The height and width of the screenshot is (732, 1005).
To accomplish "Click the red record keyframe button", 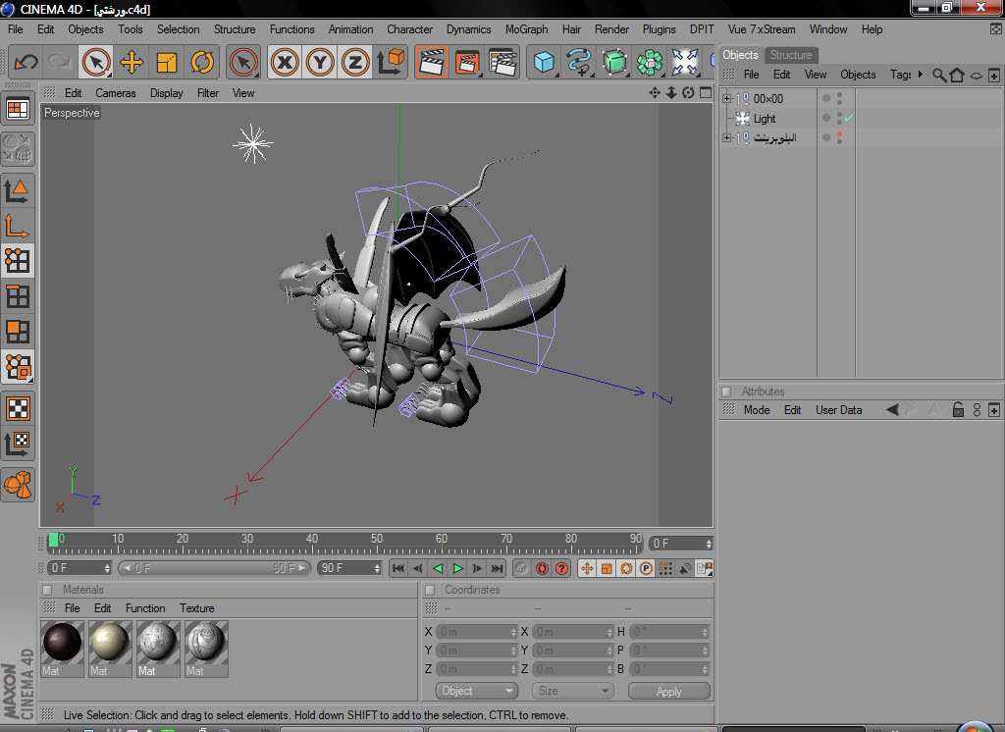I will (542, 568).
